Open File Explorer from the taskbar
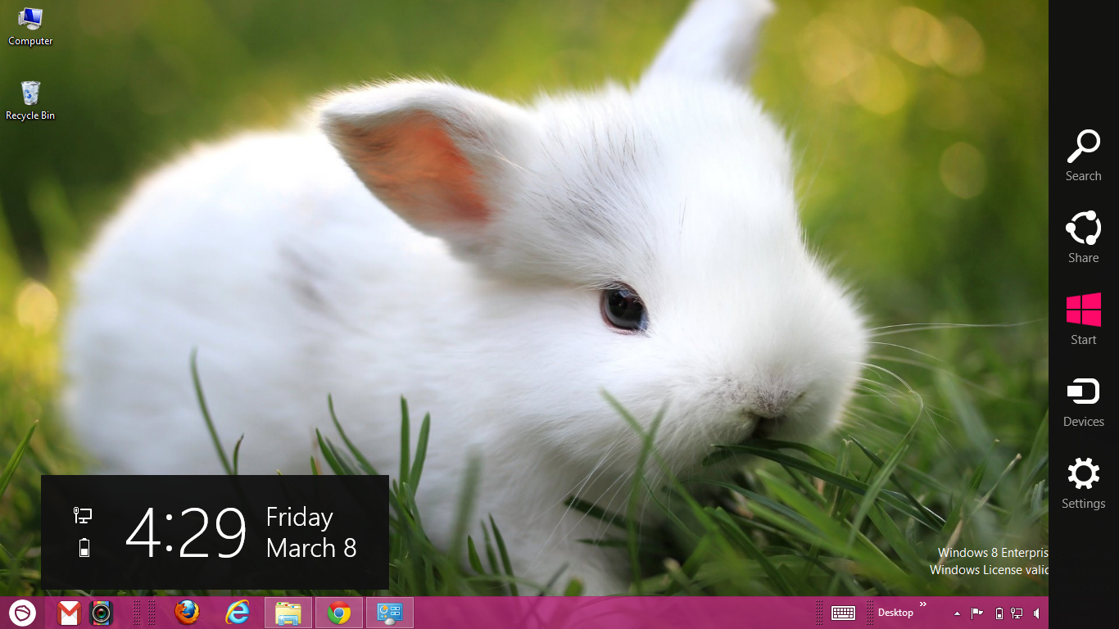The height and width of the screenshot is (629, 1119). coord(288,612)
